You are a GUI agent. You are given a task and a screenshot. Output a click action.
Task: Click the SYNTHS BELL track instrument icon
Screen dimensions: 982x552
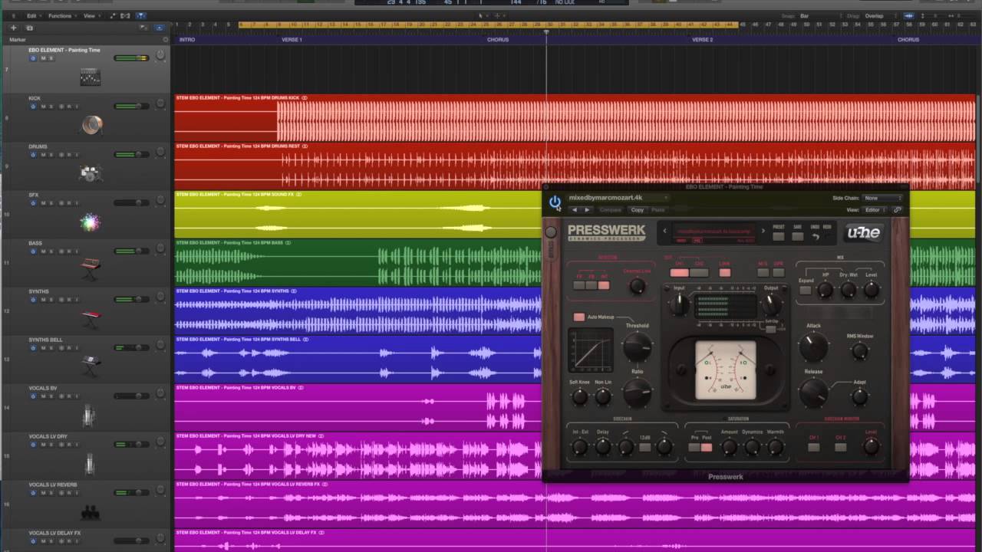(91, 366)
